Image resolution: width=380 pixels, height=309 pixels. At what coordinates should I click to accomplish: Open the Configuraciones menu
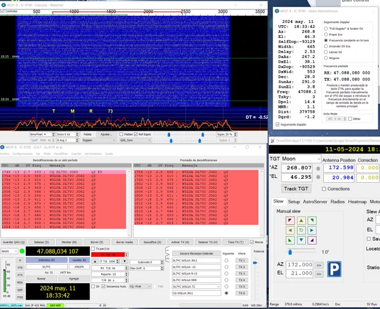(x=22, y=154)
